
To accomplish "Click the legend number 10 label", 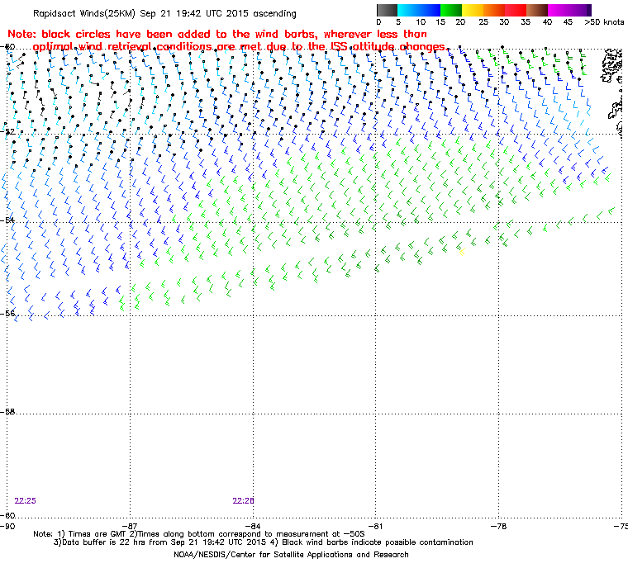I will click(x=420, y=22).
